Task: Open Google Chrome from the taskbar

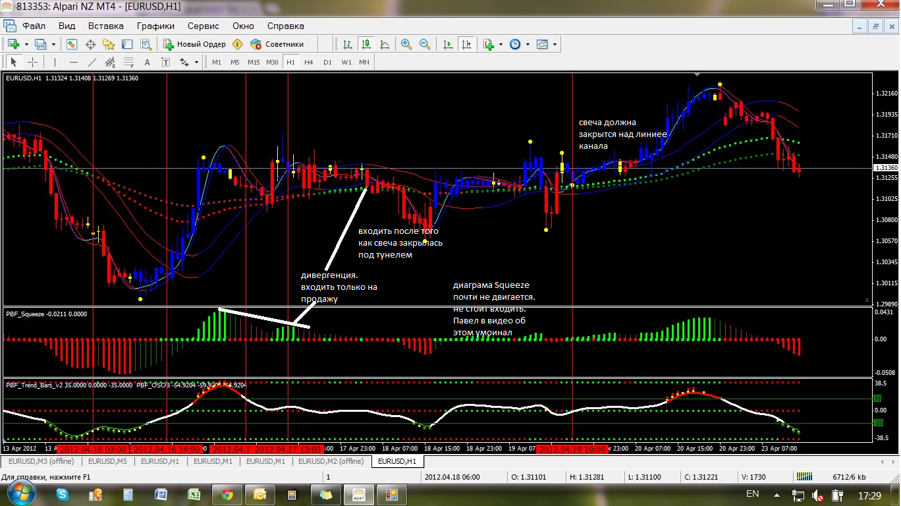Action: tap(227, 494)
